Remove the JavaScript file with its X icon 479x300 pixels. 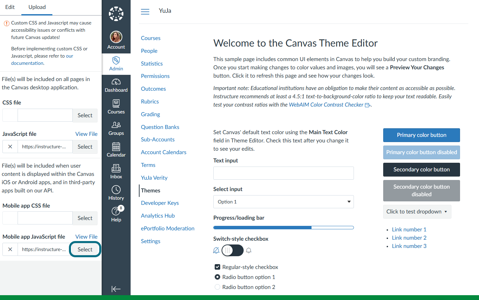(x=10, y=147)
